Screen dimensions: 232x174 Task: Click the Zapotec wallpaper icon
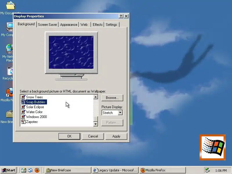pos(23,122)
